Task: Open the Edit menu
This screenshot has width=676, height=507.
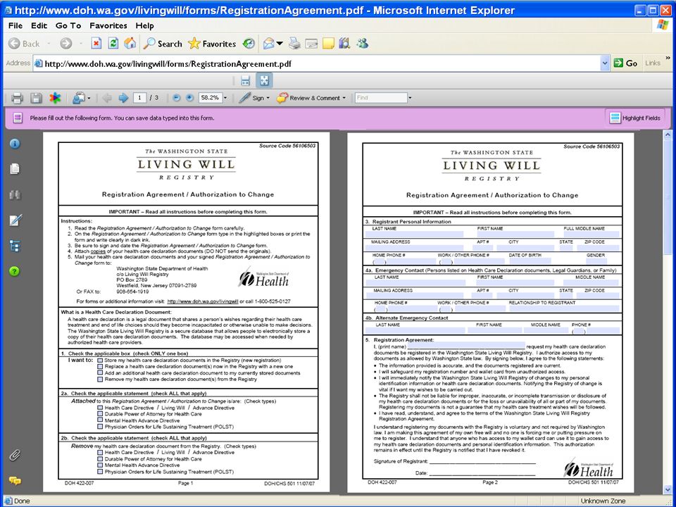Action: (x=39, y=26)
